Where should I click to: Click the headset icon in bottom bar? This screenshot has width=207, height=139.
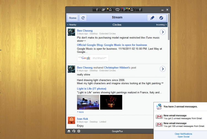[74, 131]
